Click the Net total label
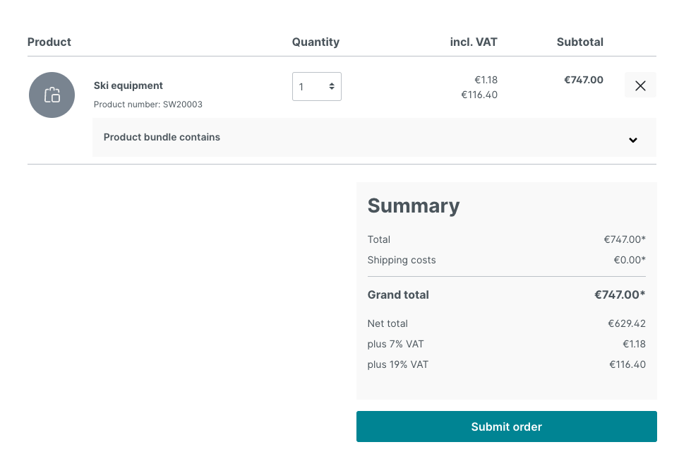The width and height of the screenshot is (679, 471). coord(387,323)
